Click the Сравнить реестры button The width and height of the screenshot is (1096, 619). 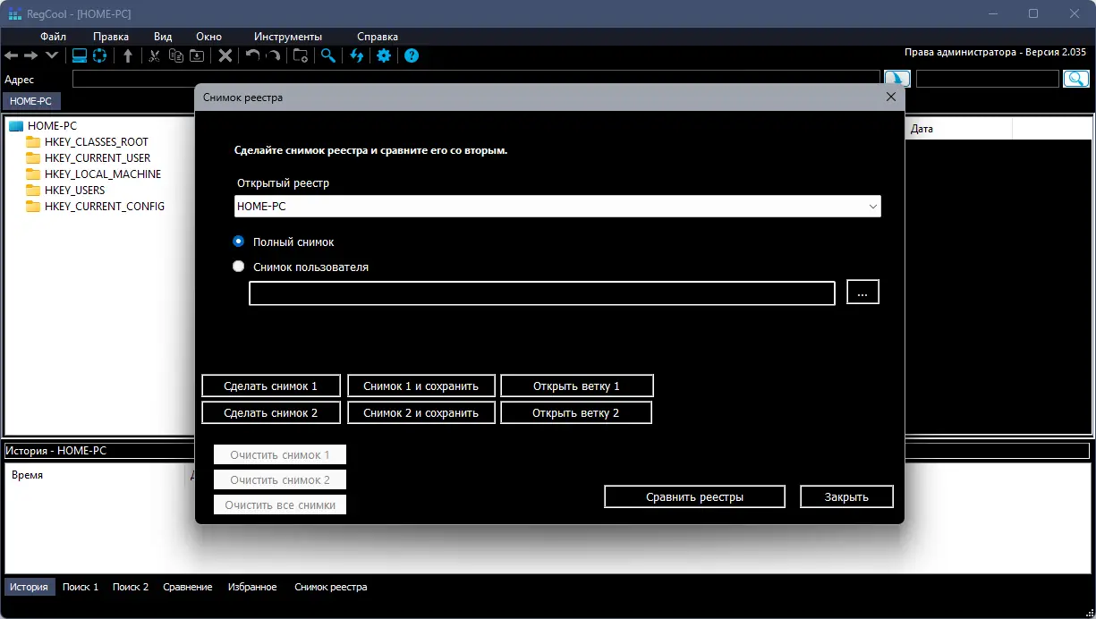[x=694, y=496]
